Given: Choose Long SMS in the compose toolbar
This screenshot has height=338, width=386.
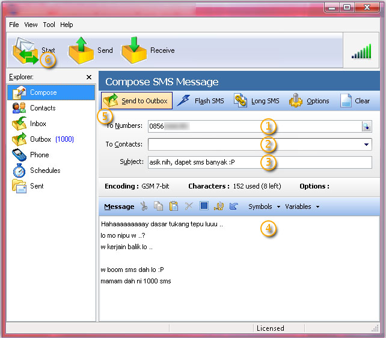Looking at the screenshot, I should (x=256, y=101).
